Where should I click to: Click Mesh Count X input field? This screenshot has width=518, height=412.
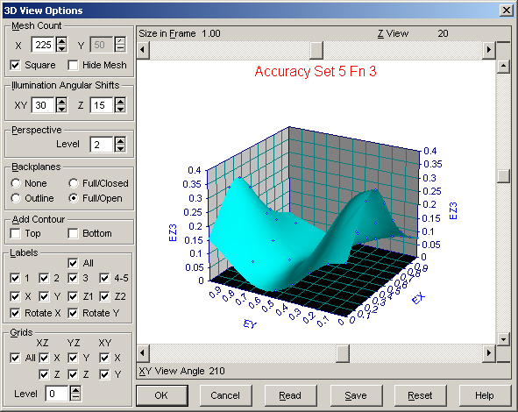(x=43, y=45)
